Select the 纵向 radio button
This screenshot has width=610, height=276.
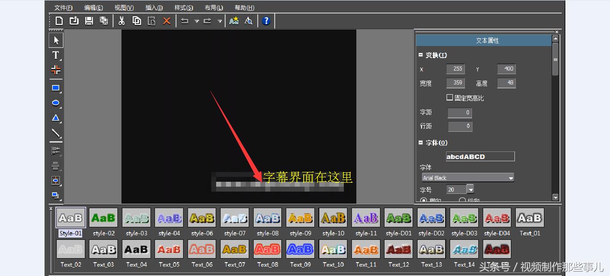tap(462, 200)
